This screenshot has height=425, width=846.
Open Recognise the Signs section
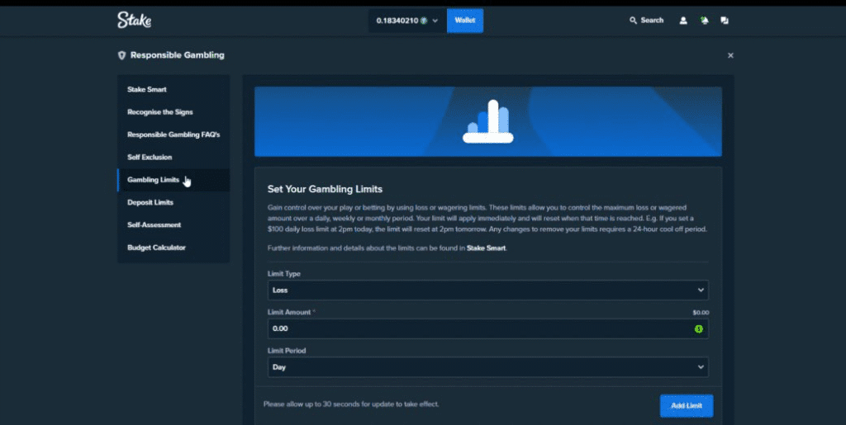(x=160, y=111)
